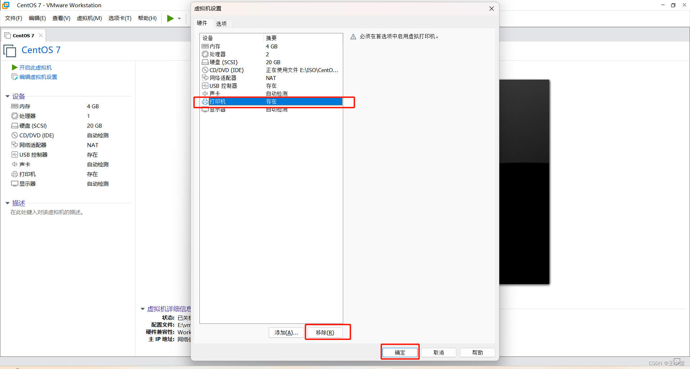Click the sound card icon in settings dialog
690x369 pixels.
tap(205, 94)
